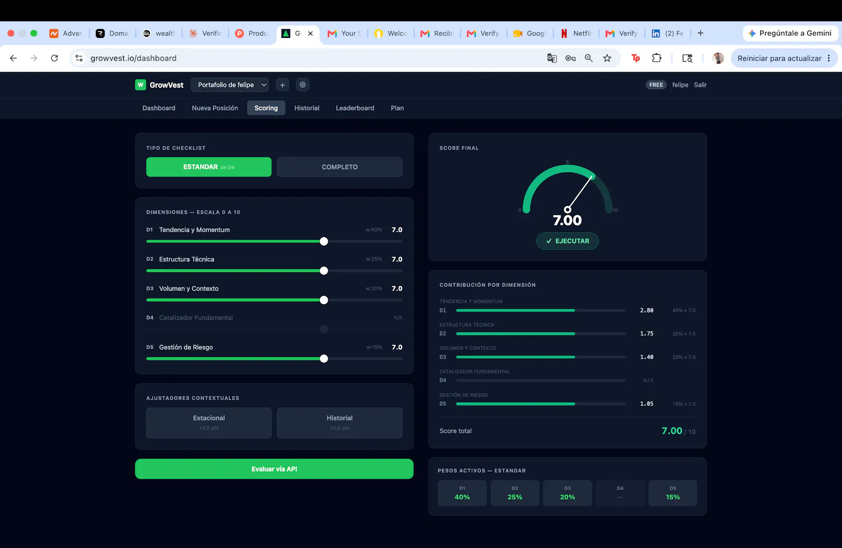
Task: Click the D2 Estructura Técnica slider handle
Action: coord(324,271)
